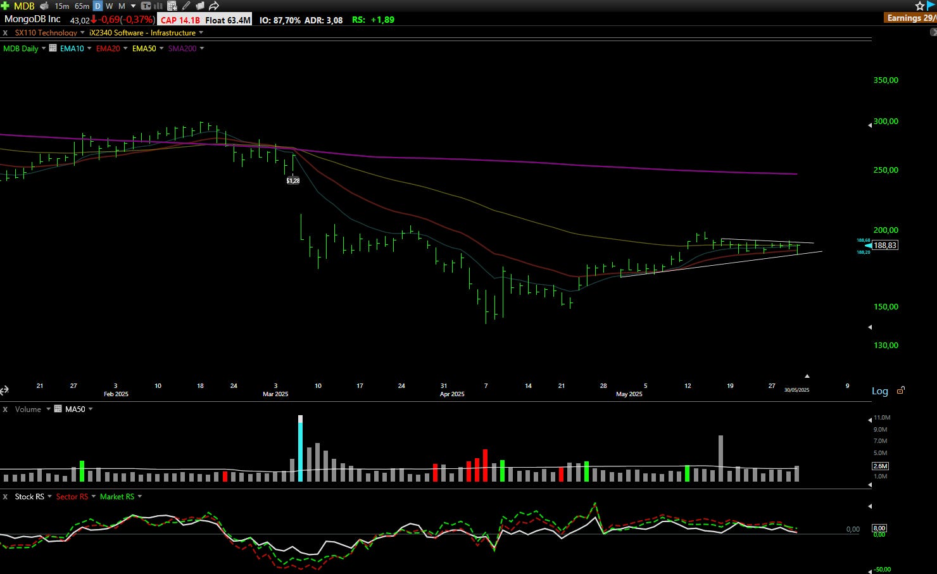
Task: Click the share arrow icon
Action: click(x=214, y=6)
